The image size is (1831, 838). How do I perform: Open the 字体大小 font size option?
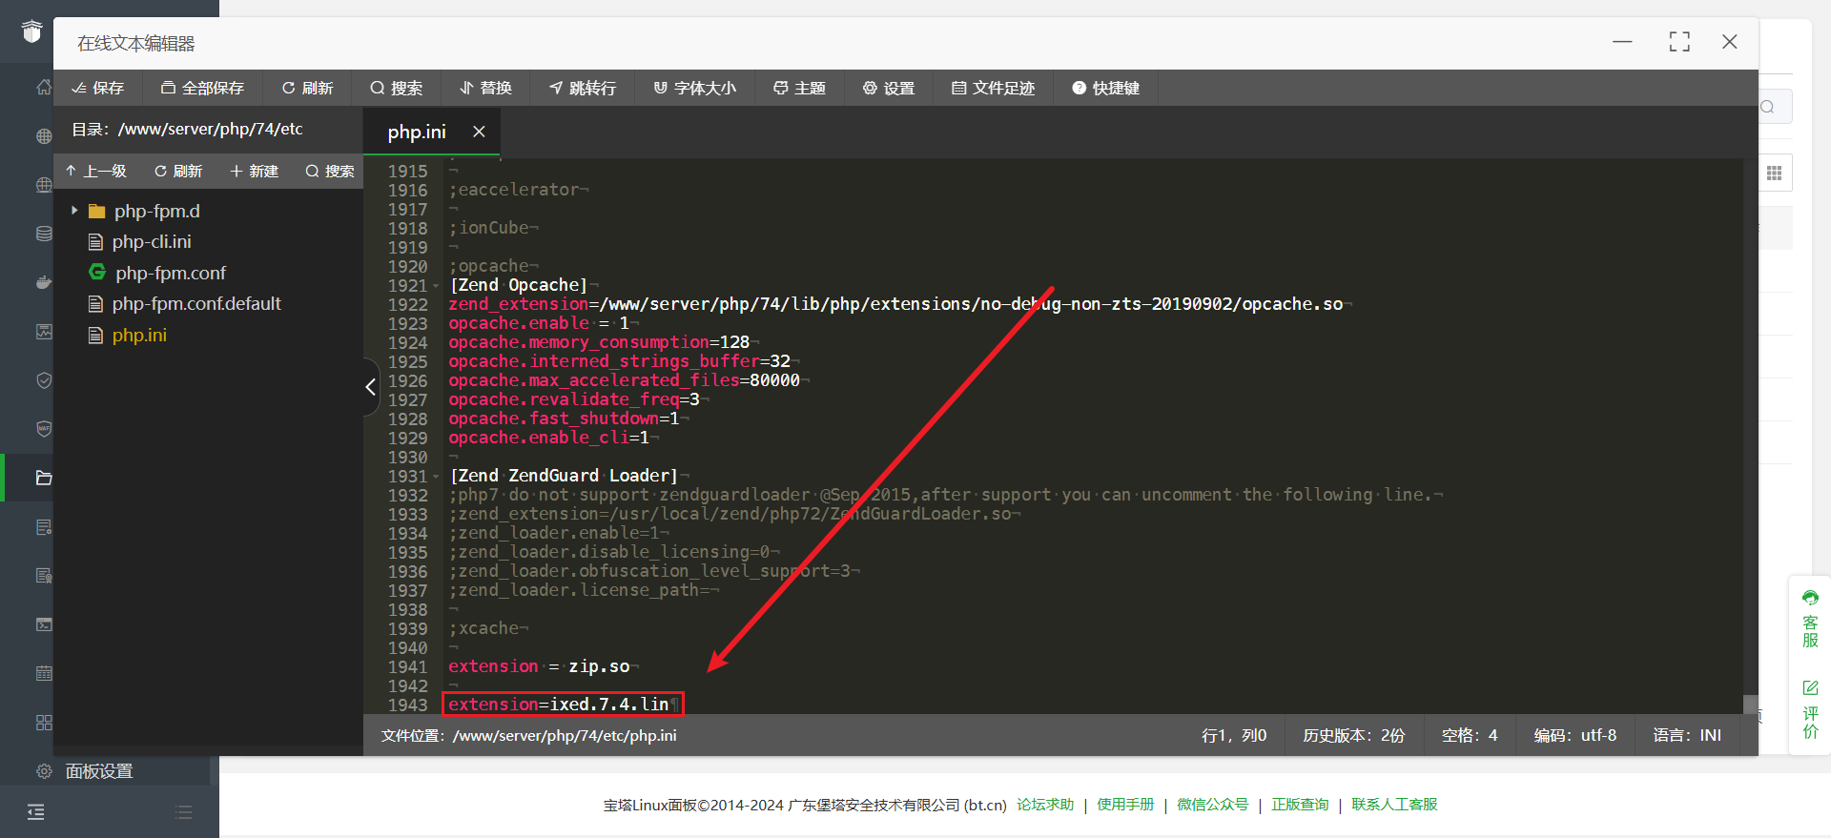695,88
